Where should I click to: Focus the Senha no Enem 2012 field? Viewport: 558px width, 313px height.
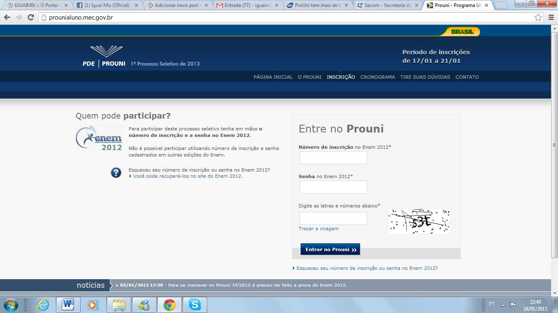coord(333,187)
